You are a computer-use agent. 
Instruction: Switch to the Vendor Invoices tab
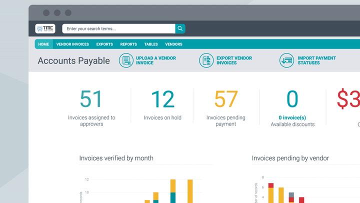coord(72,44)
